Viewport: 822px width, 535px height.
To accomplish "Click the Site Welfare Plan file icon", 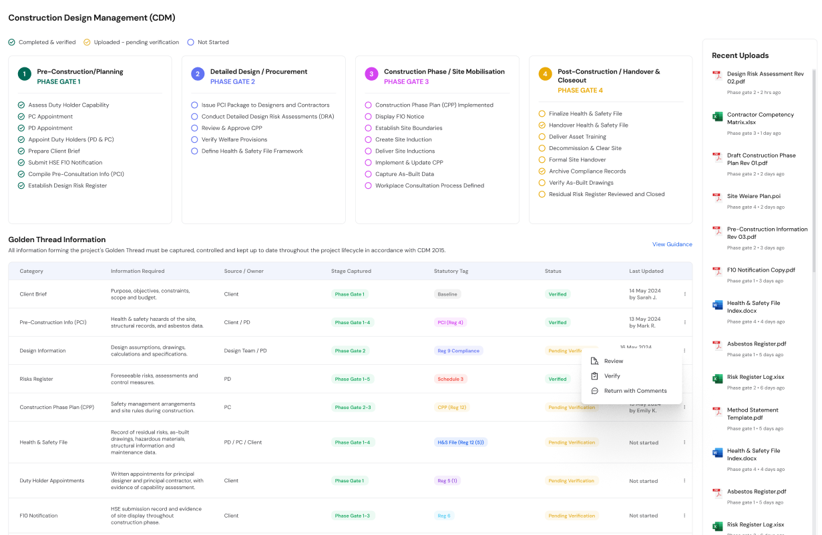I will pyautogui.click(x=717, y=197).
